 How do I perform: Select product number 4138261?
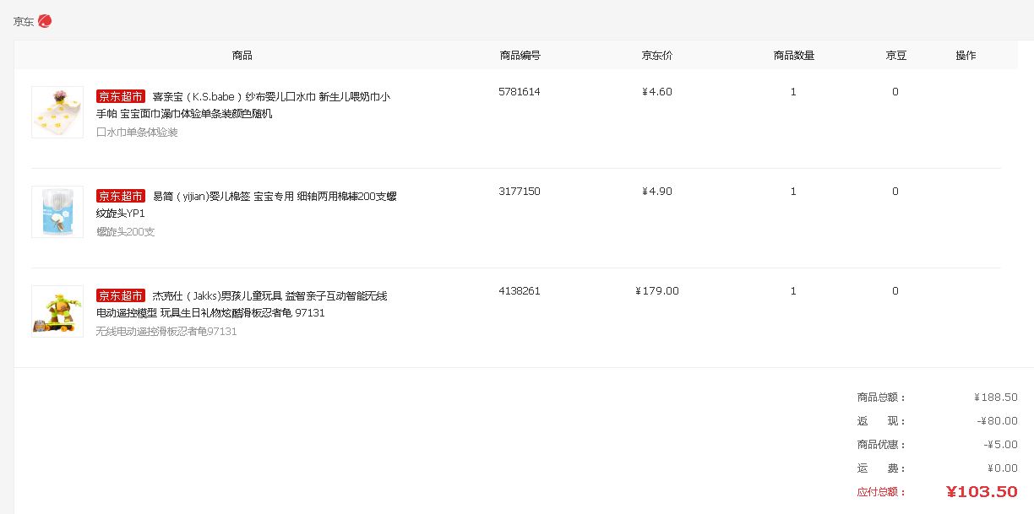click(520, 291)
